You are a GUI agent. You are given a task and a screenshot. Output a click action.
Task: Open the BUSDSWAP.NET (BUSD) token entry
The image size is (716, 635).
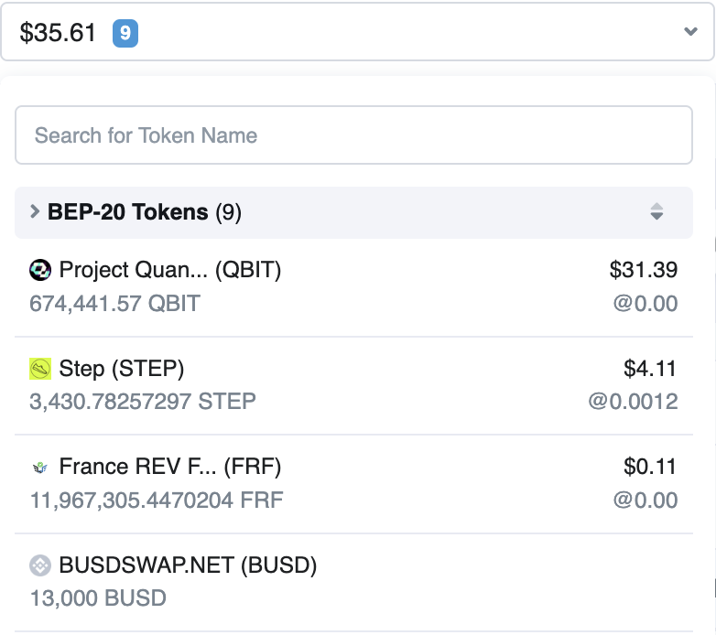pyautogui.click(x=188, y=566)
